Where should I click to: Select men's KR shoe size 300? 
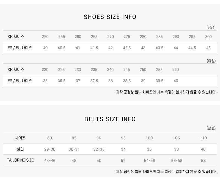208,37
